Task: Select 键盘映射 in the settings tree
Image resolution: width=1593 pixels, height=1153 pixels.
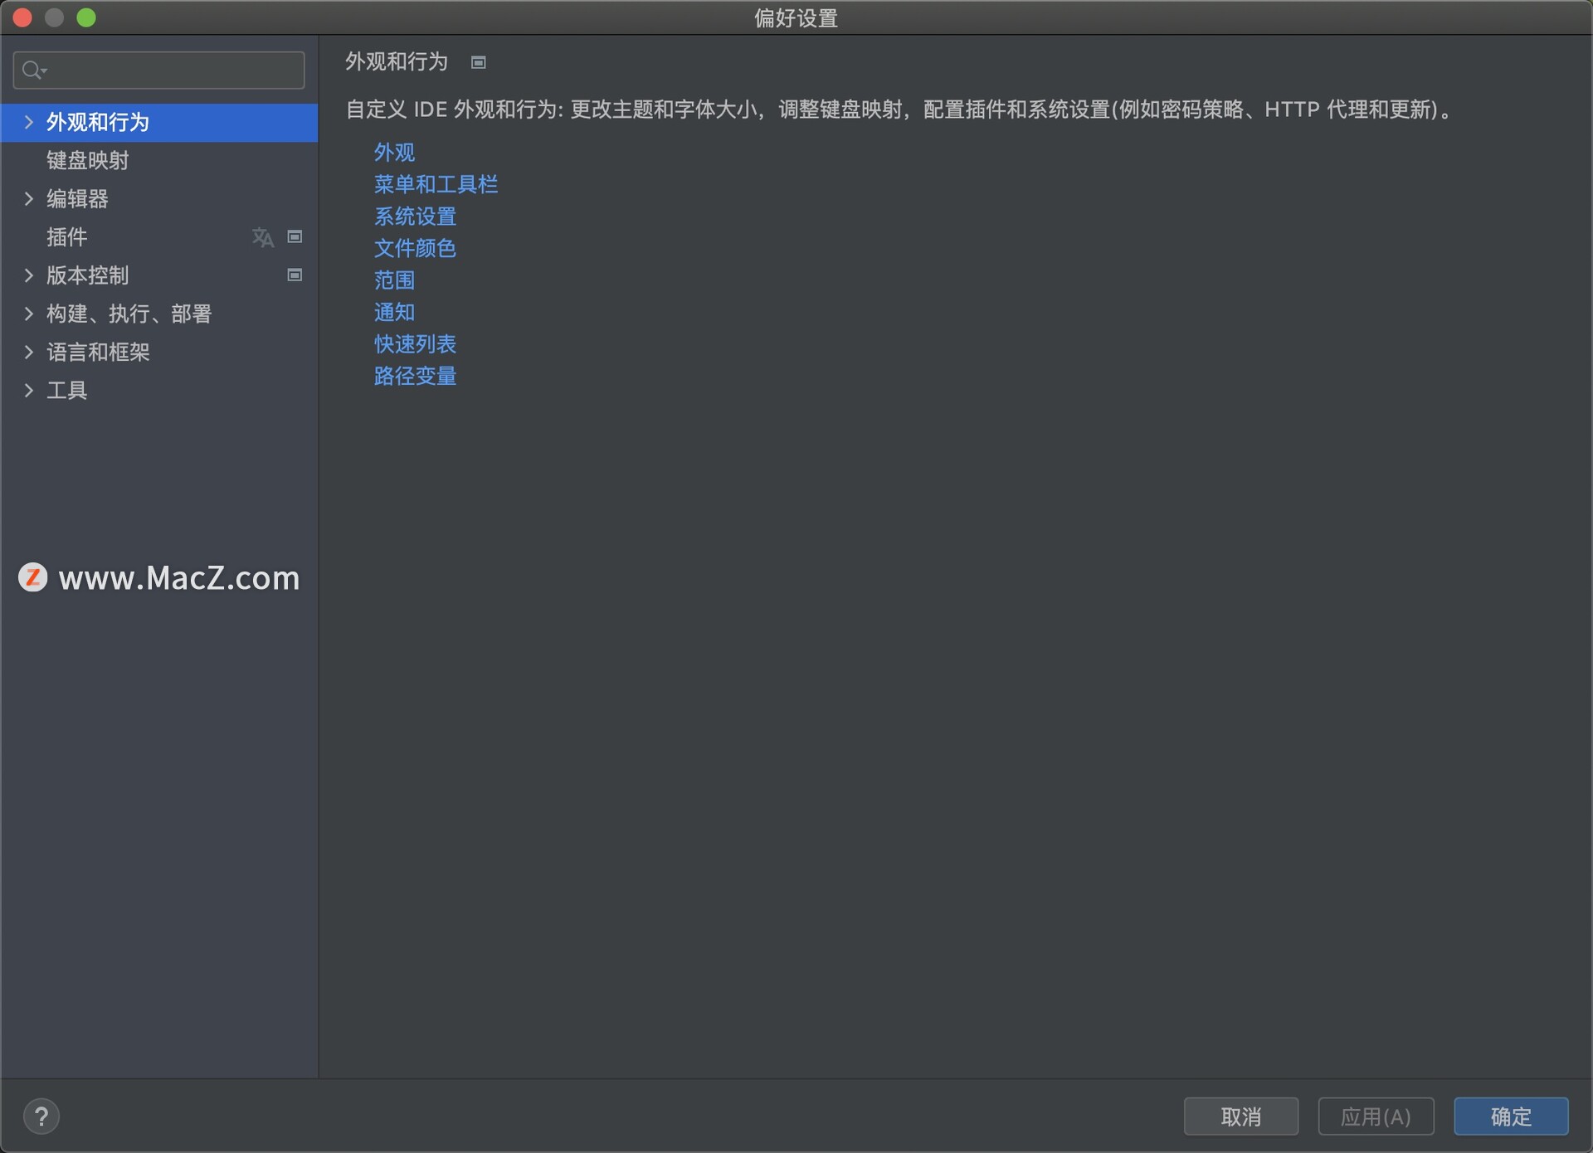Action: [158, 161]
